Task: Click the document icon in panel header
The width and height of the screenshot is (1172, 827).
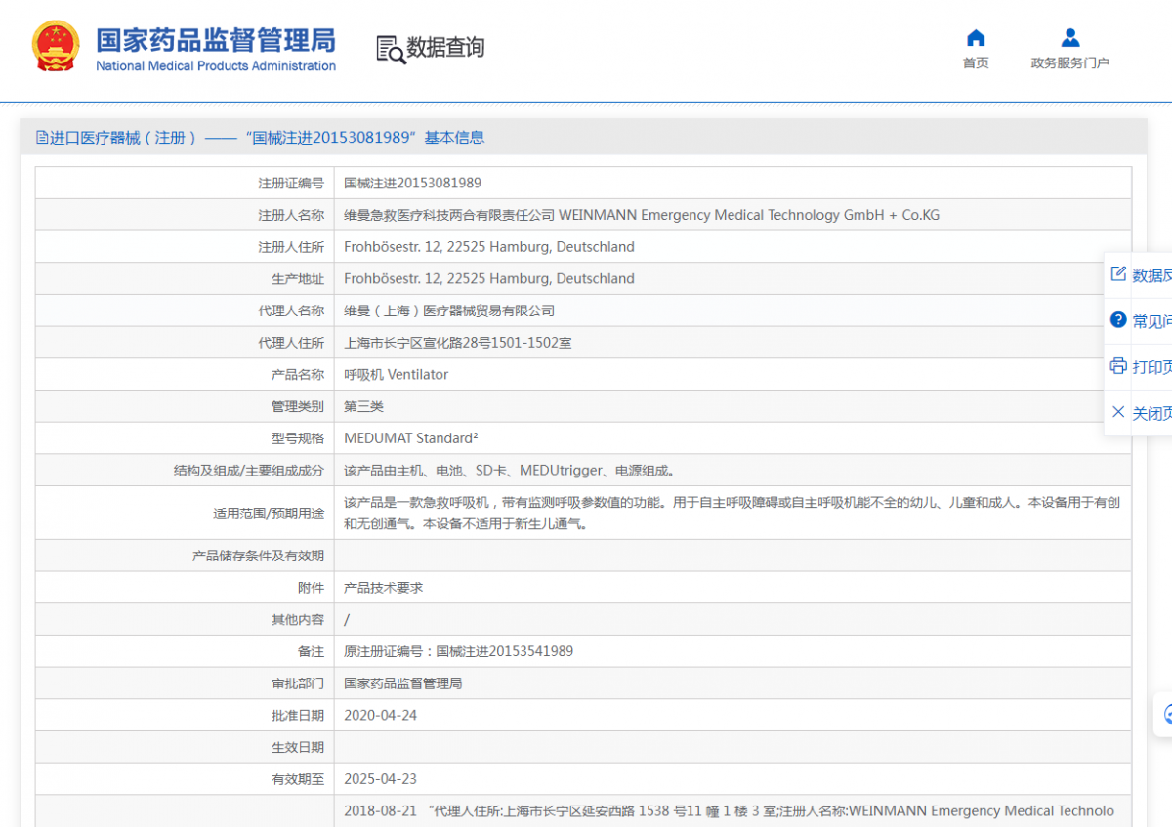Action: point(42,138)
